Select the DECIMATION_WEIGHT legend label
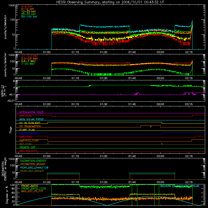 coord(33,164)
